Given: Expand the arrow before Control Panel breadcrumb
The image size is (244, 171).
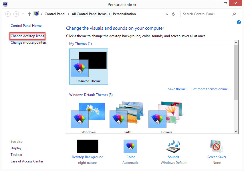Looking at the screenshot, I should (41, 14).
